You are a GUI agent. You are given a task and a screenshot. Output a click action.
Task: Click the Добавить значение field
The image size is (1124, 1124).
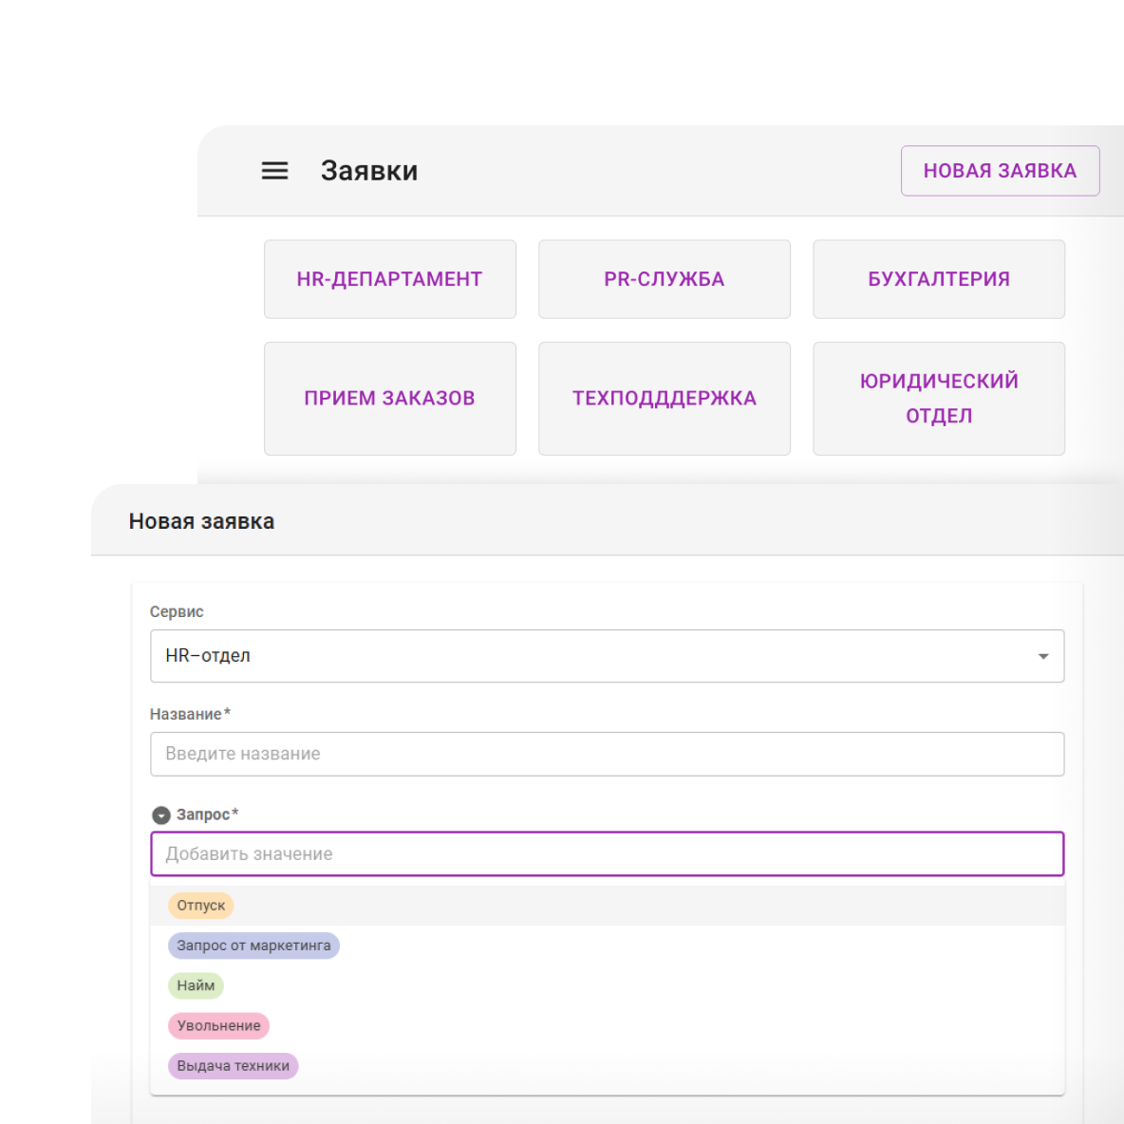(608, 853)
